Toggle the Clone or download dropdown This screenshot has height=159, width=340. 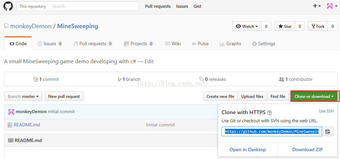pyautogui.click(x=314, y=96)
